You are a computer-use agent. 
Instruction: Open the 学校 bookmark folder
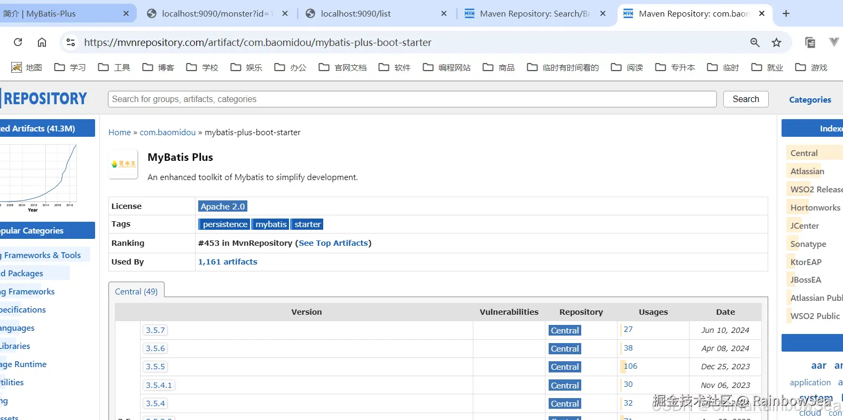coord(202,67)
